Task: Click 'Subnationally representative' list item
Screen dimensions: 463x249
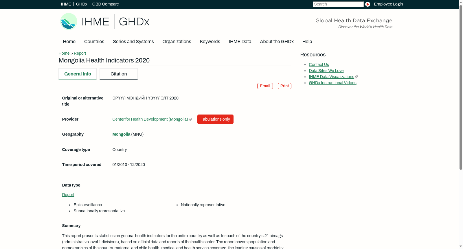Action: tap(99, 211)
